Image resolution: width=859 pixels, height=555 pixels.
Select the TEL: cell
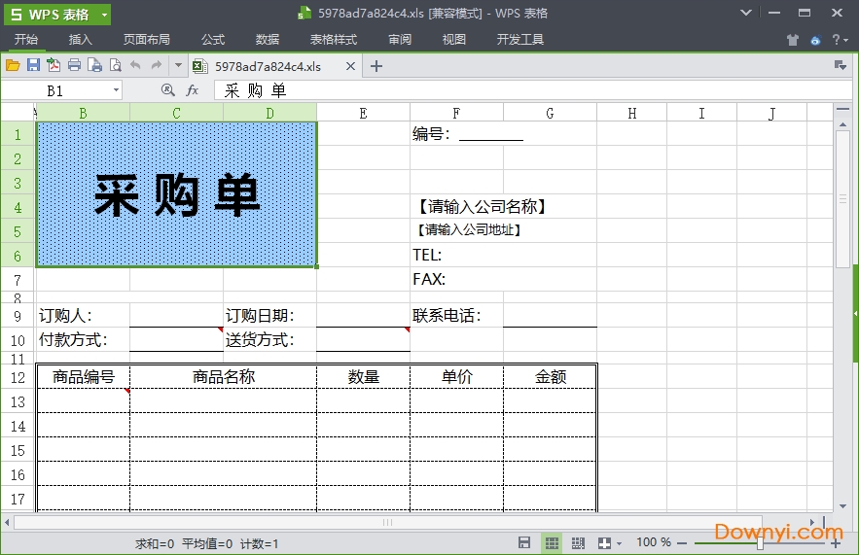coord(456,255)
